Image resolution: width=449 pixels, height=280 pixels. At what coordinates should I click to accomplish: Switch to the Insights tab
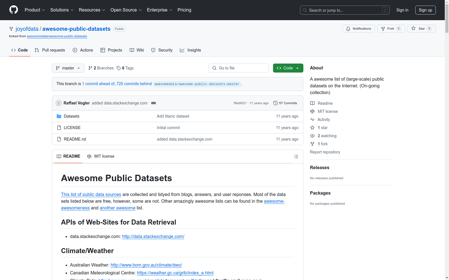click(x=191, y=50)
